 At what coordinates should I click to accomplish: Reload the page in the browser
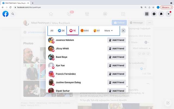point(10,7)
